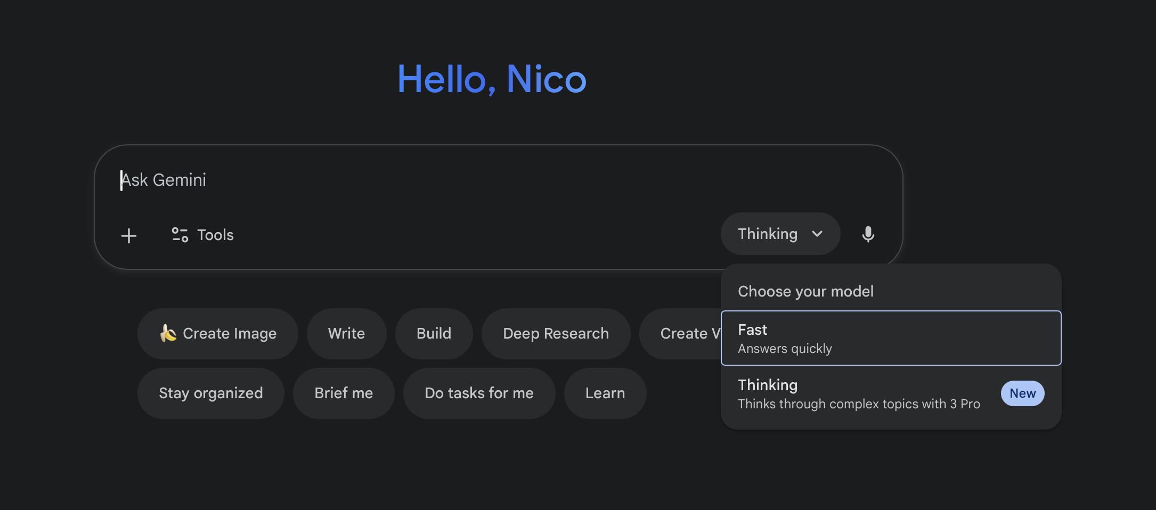
Task: Start Deep Research from the chip
Action: click(x=556, y=333)
